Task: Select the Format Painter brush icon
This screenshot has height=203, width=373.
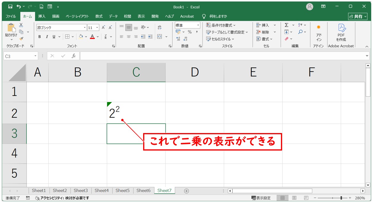Action: point(21,39)
